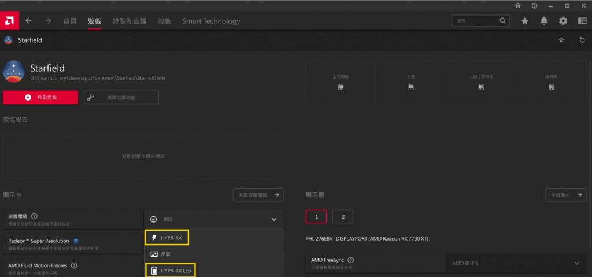Click the 微調遊戲效能 button
Viewport: 592px width, 277px height.
click(x=121, y=98)
